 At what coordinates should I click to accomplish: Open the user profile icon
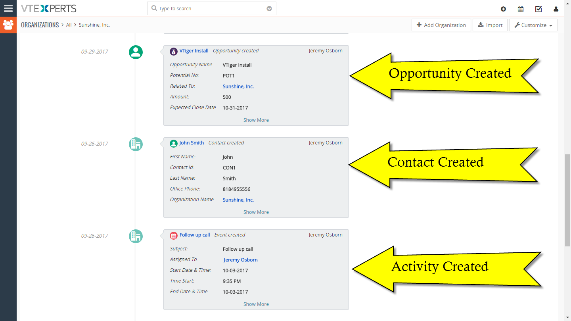pyautogui.click(x=556, y=9)
